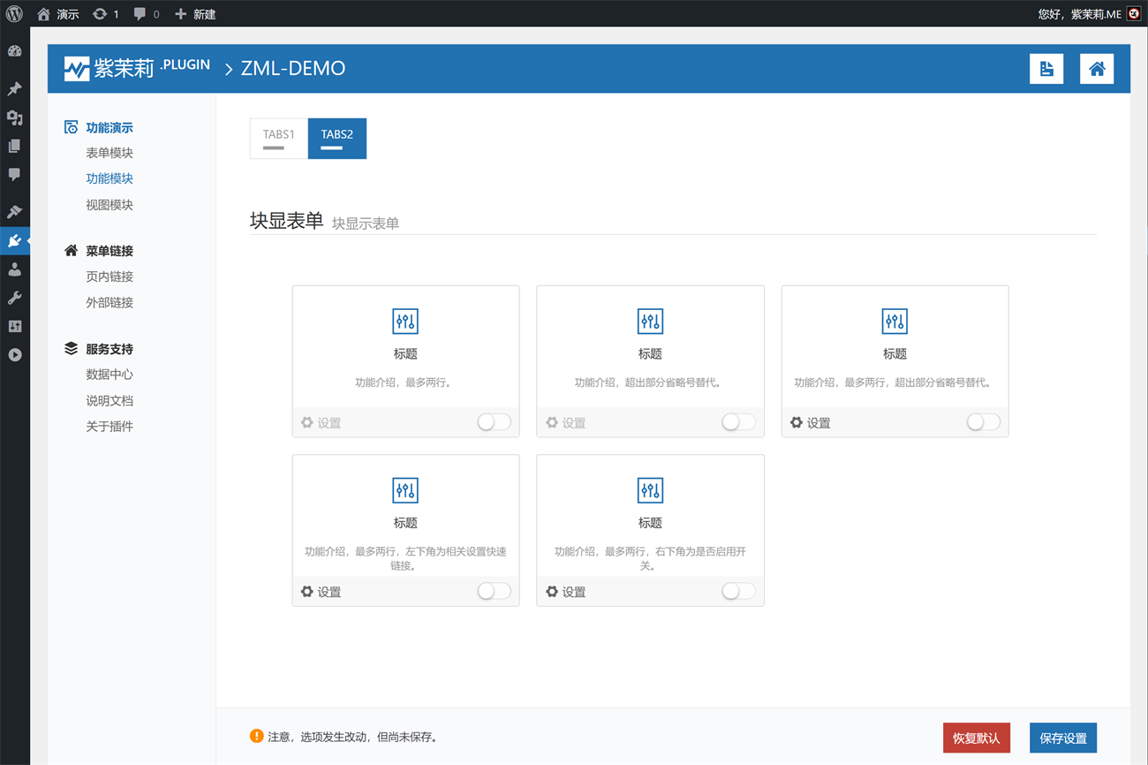Open the active Plugins plug icon
The height and width of the screenshot is (765, 1148).
point(14,240)
